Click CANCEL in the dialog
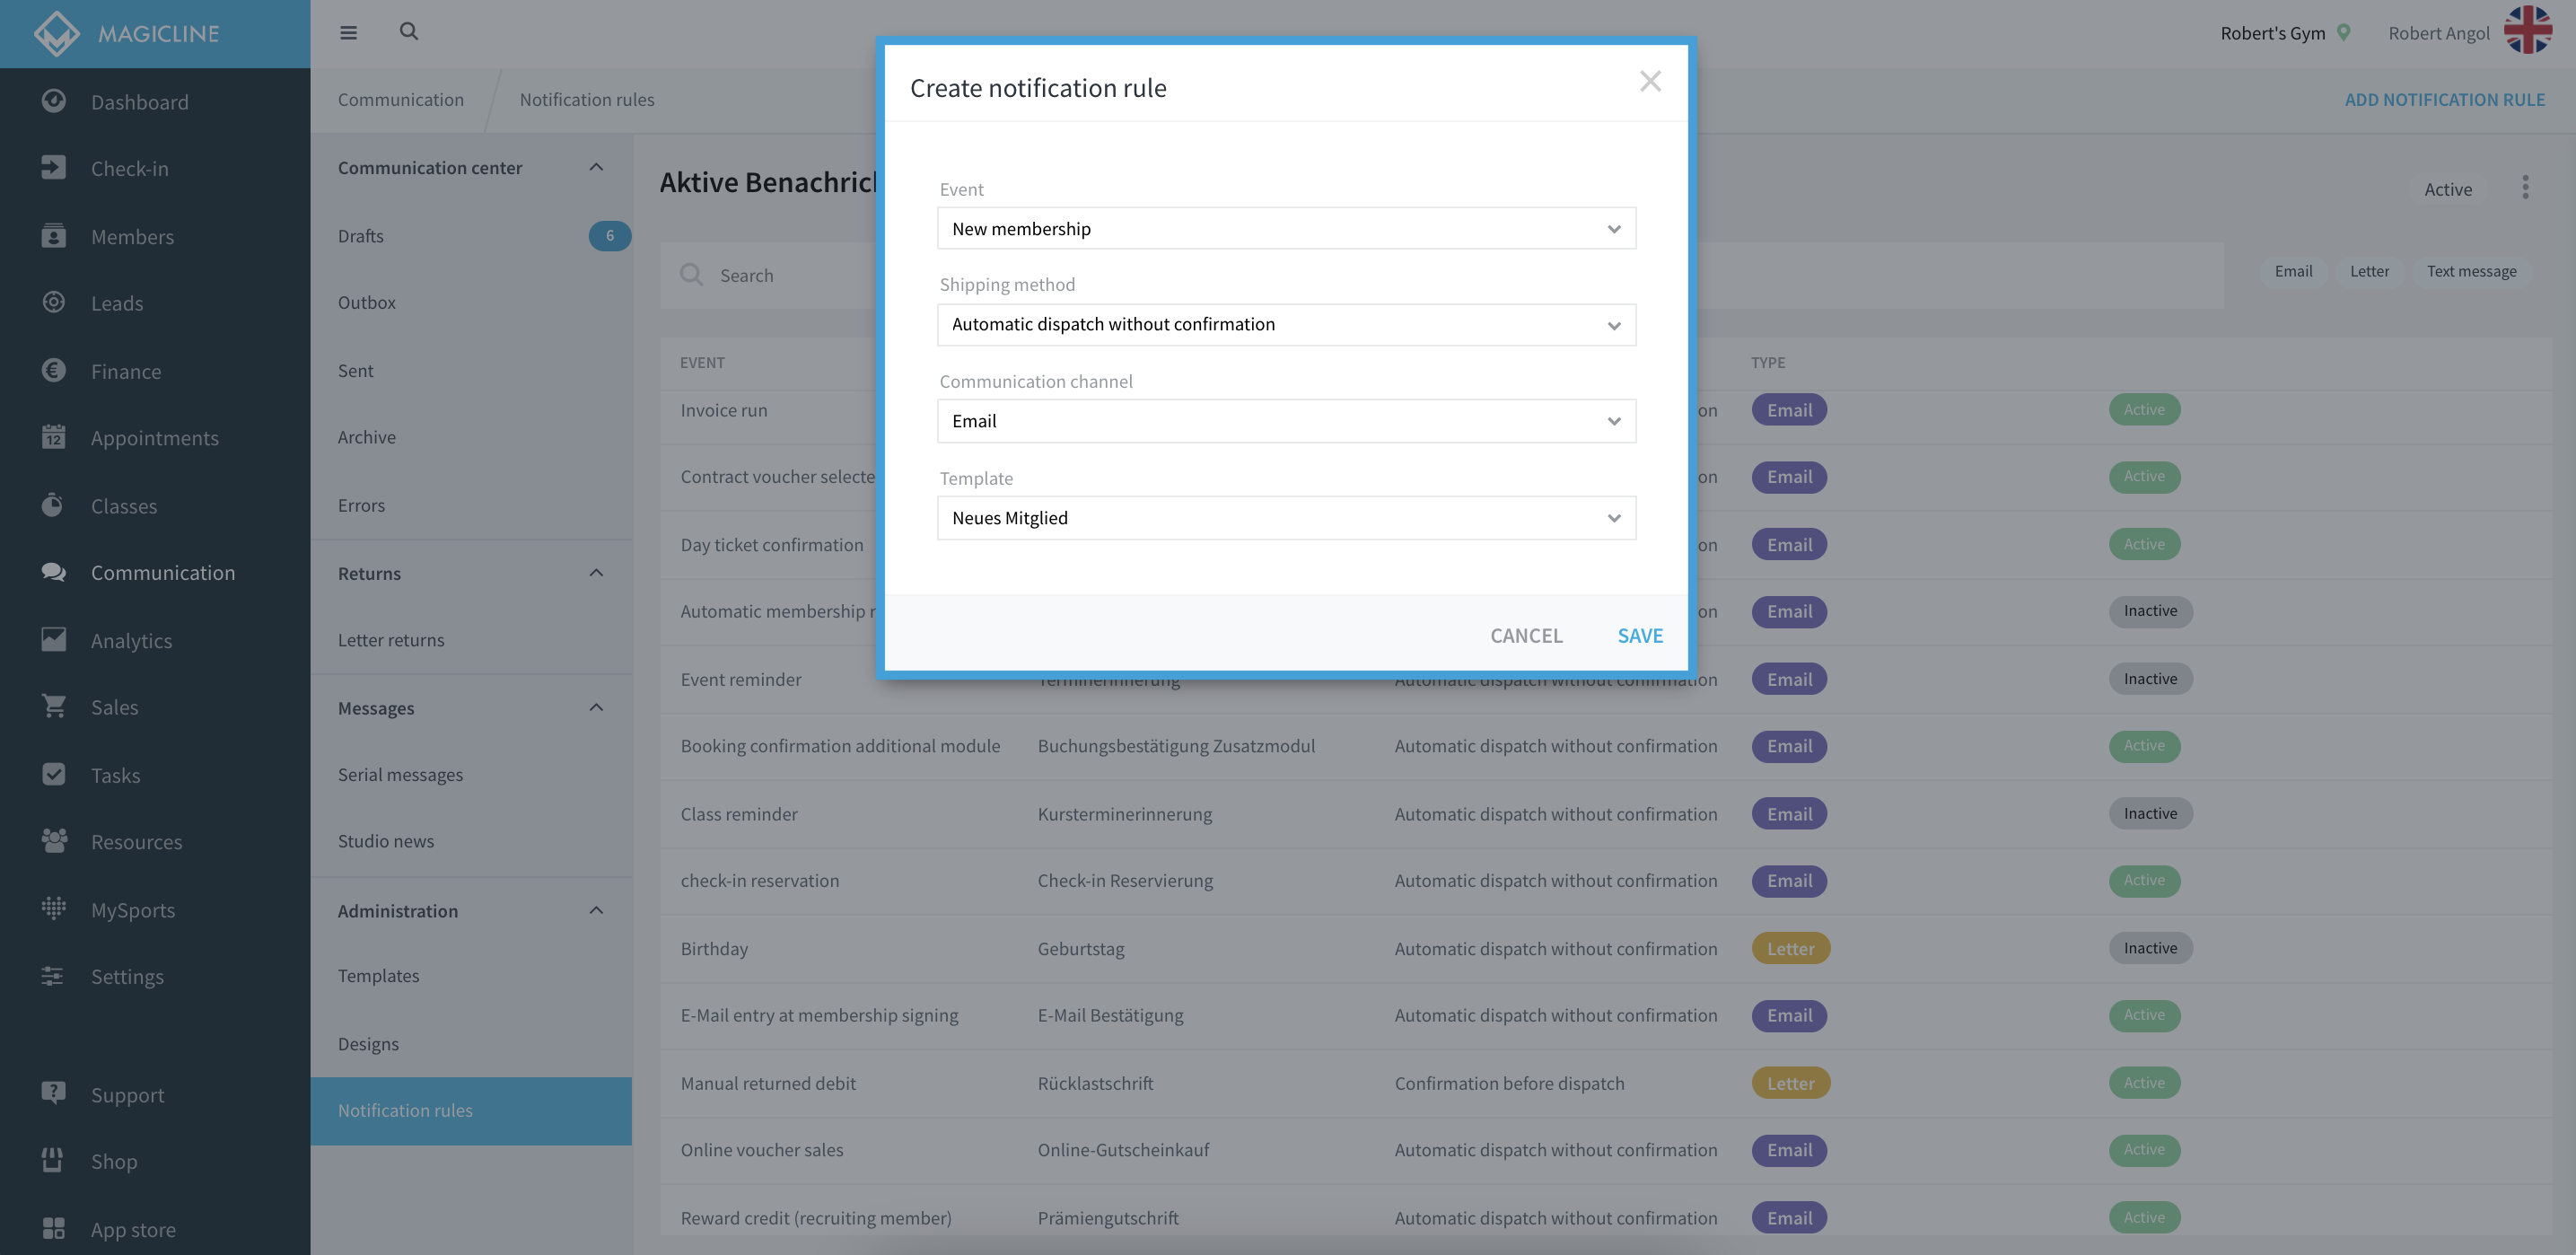2576x1255 pixels. (x=1526, y=635)
